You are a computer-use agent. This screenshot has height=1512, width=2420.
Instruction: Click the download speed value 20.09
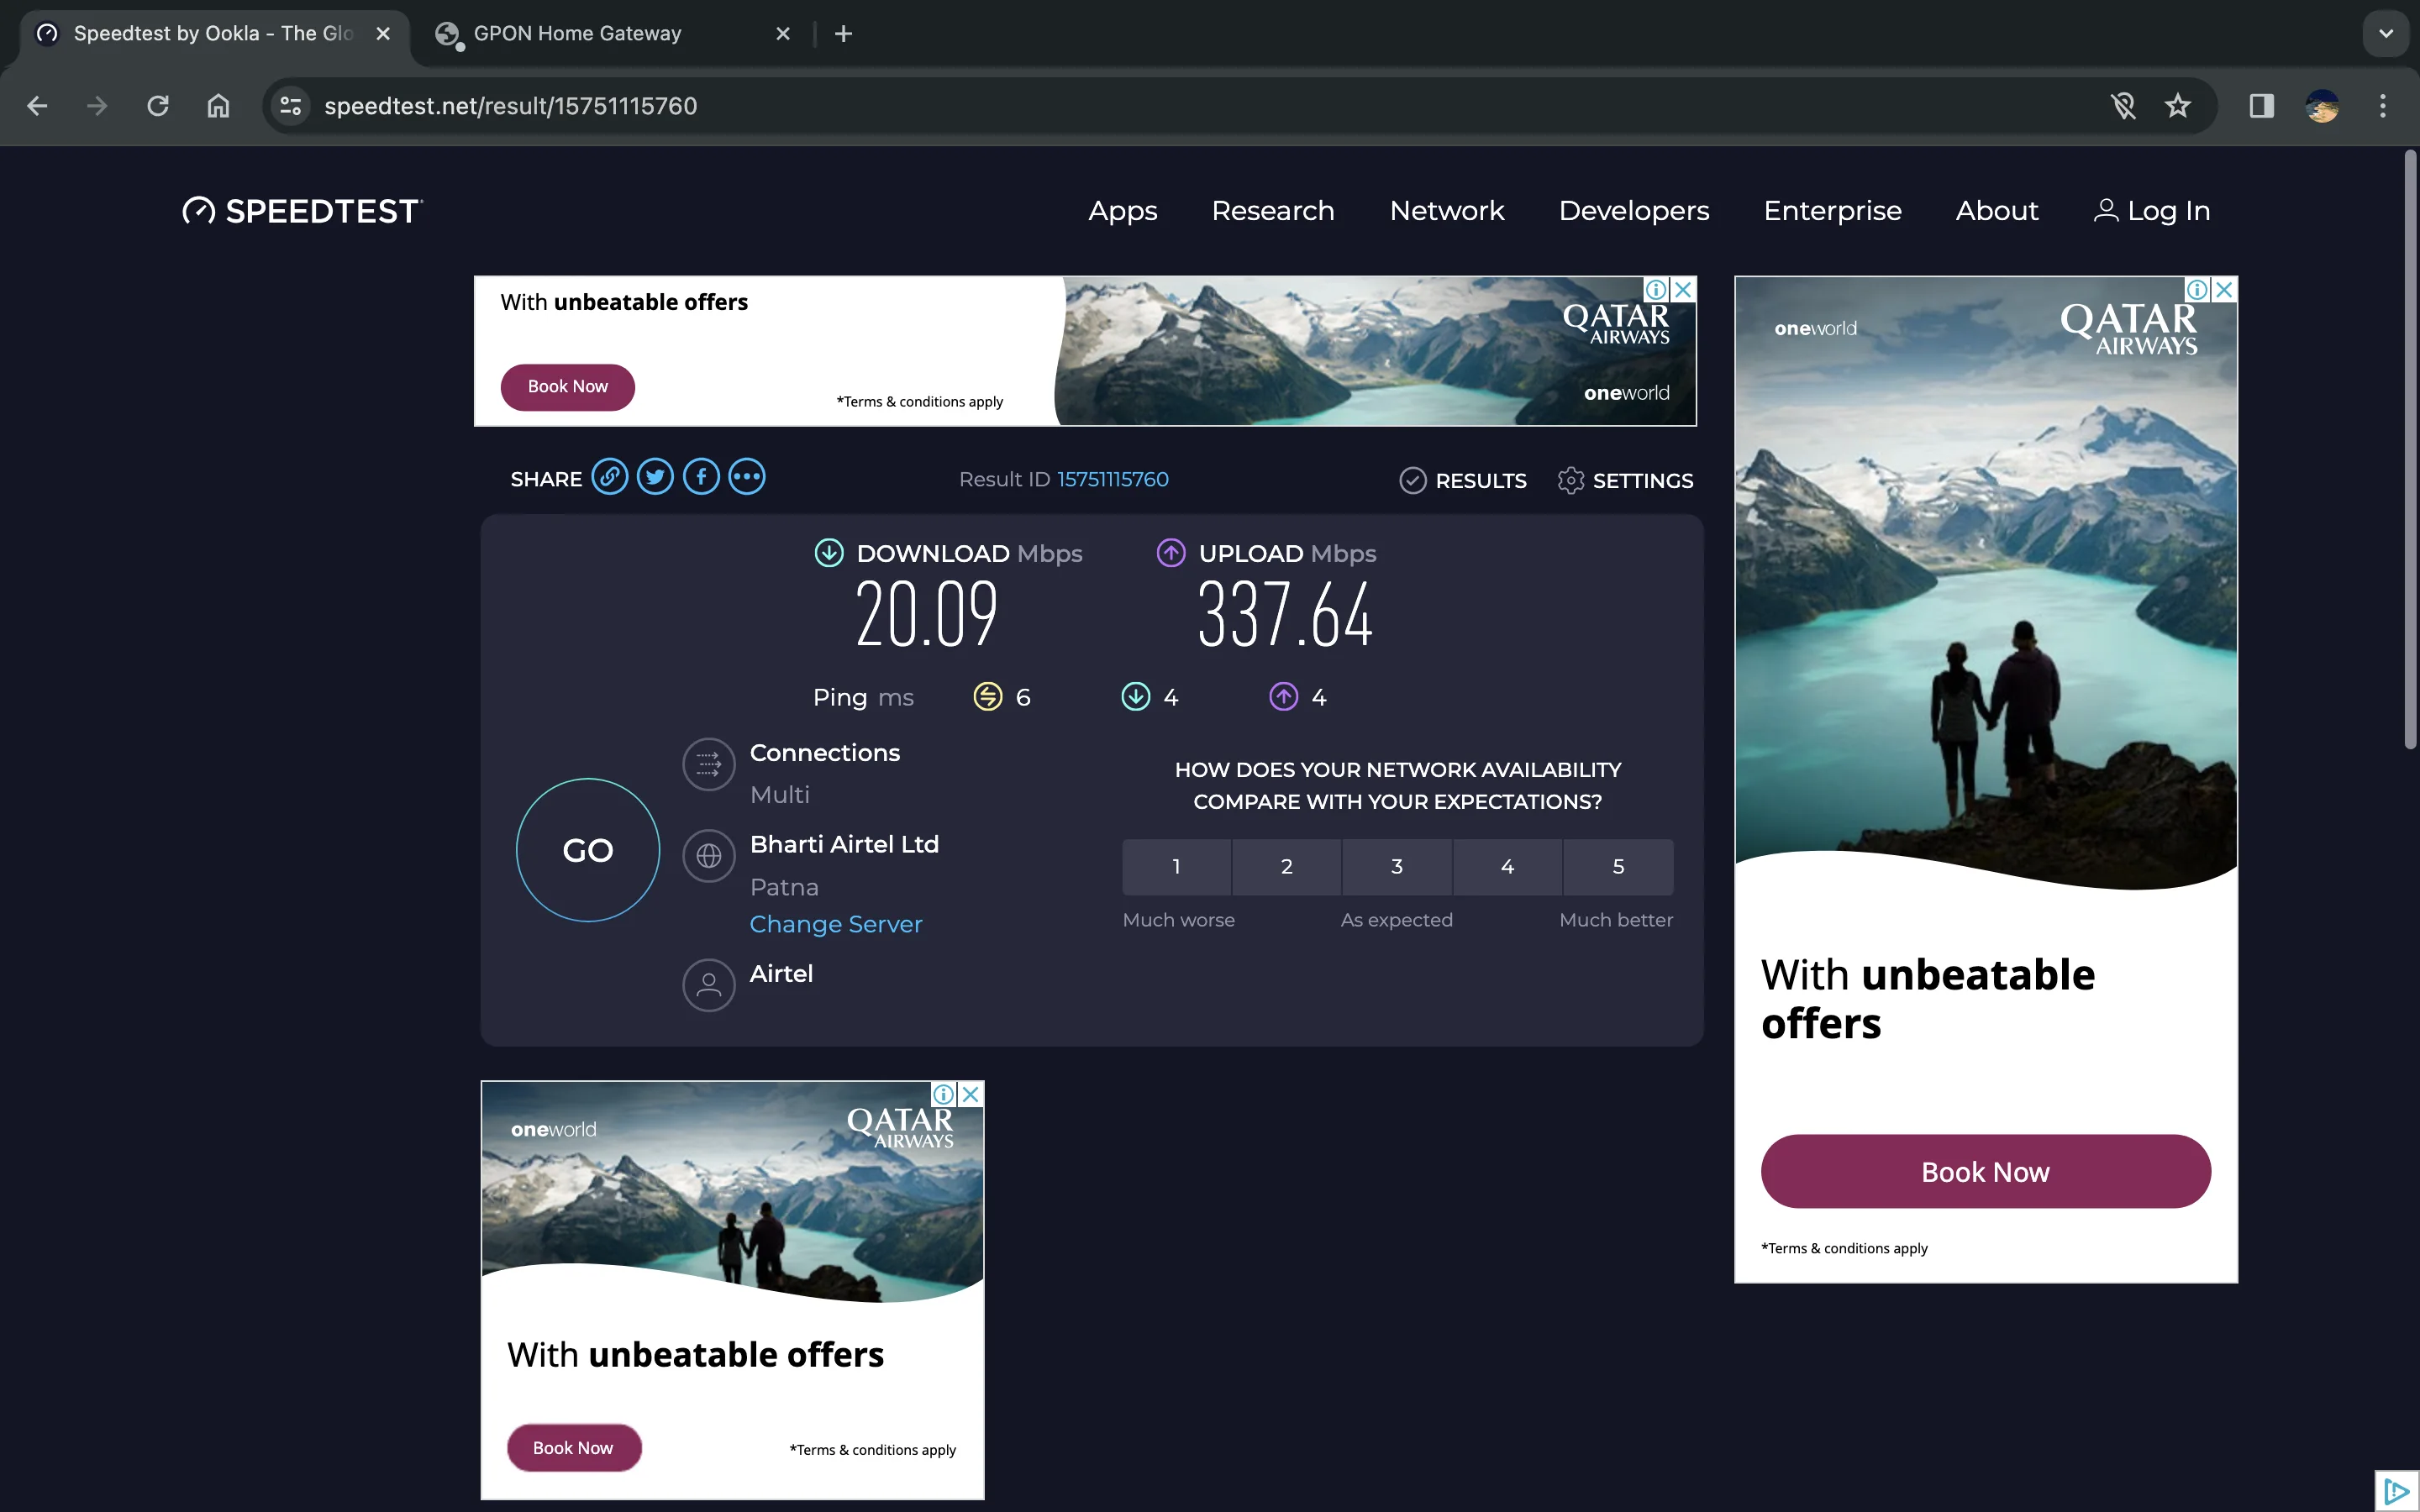pyautogui.click(x=927, y=614)
